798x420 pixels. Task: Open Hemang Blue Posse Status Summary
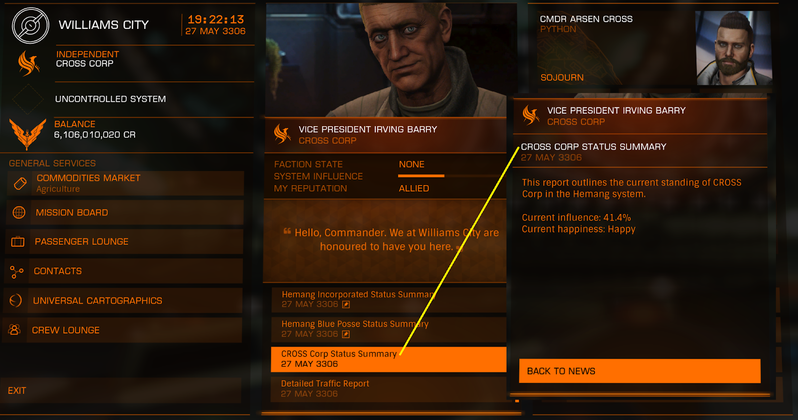(x=389, y=329)
